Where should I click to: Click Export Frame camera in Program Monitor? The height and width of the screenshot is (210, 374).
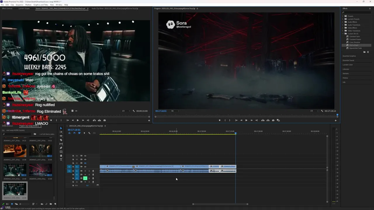pos(273,120)
